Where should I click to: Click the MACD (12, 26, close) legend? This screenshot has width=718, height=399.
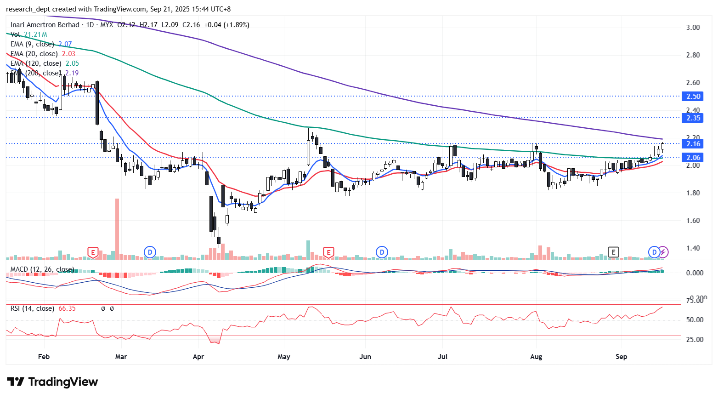click(x=42, y=269)
